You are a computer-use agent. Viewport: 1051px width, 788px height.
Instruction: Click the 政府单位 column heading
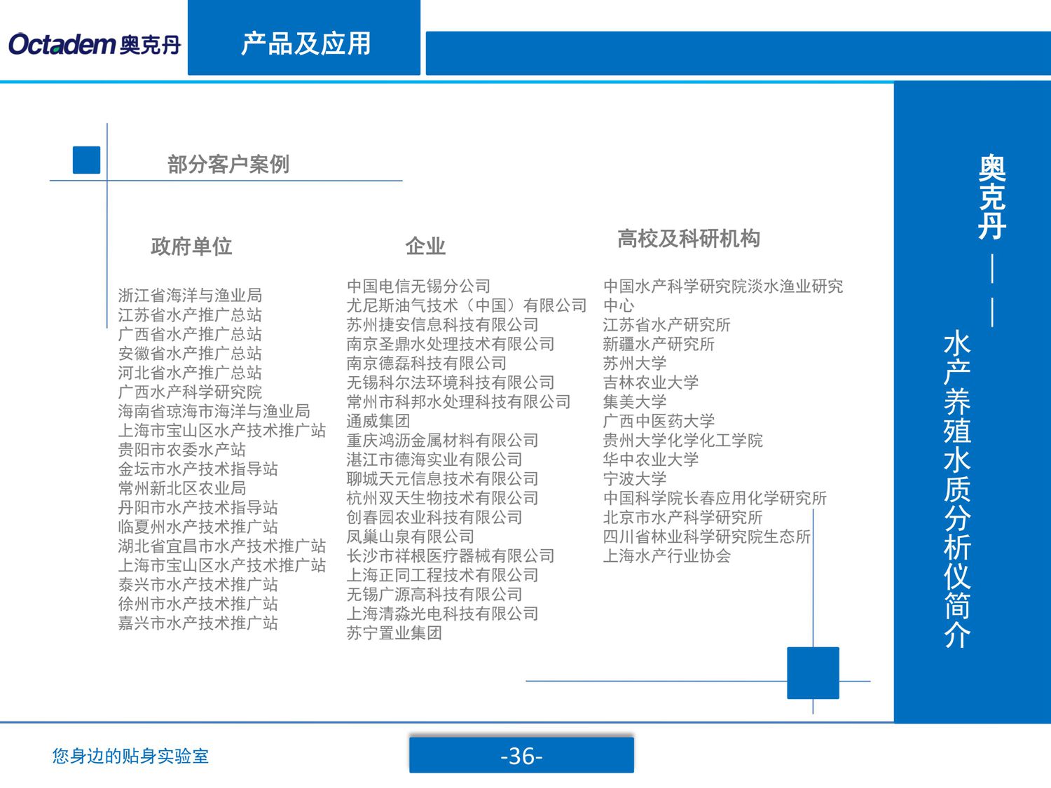(191, 247)
